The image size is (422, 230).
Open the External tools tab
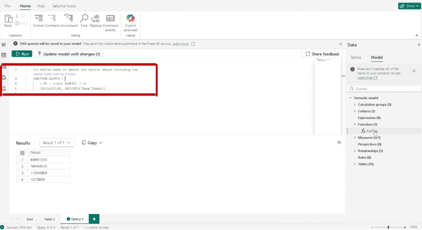[64, 6]
